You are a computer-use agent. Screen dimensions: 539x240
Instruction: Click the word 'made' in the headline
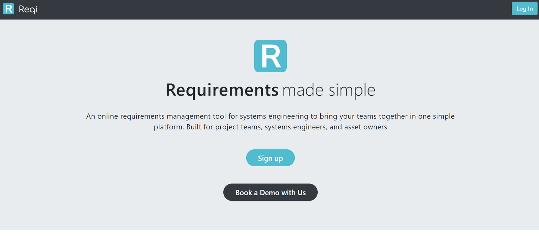pos(303,90)
